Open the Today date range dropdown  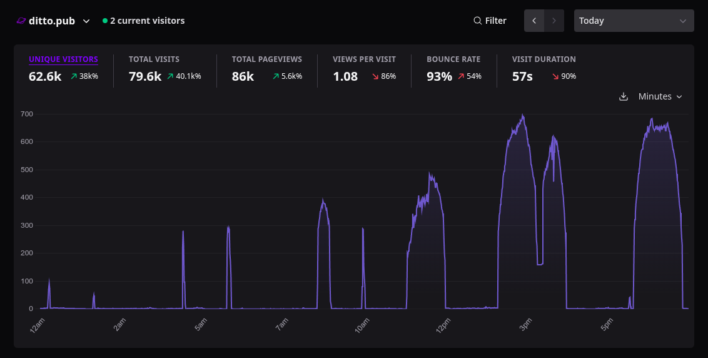[x=634, y=21]
